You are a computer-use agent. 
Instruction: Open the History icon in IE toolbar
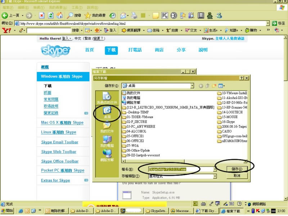click(112, 15)
